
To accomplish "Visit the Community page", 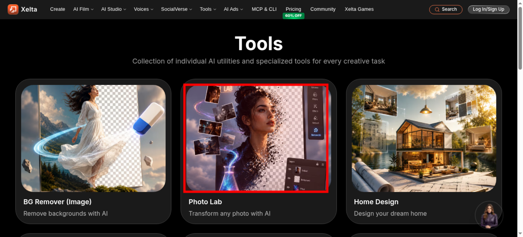I will click(323, 9).
